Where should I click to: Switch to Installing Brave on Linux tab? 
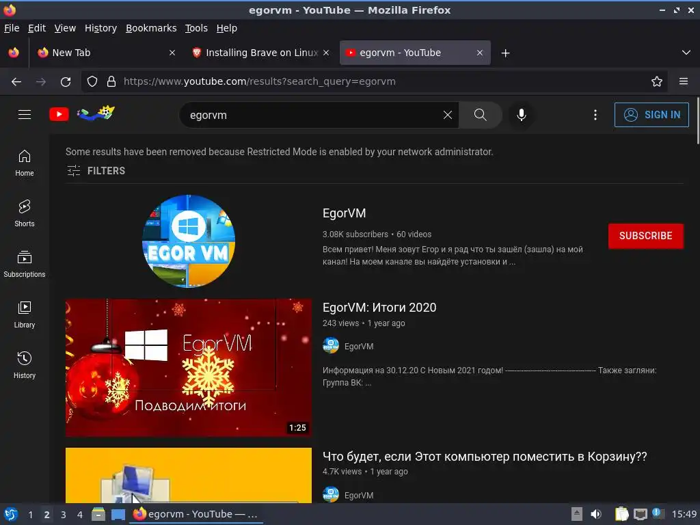262,53
